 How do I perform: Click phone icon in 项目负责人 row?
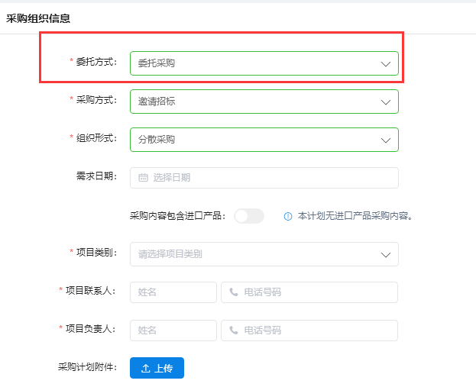tap(234, 331)
